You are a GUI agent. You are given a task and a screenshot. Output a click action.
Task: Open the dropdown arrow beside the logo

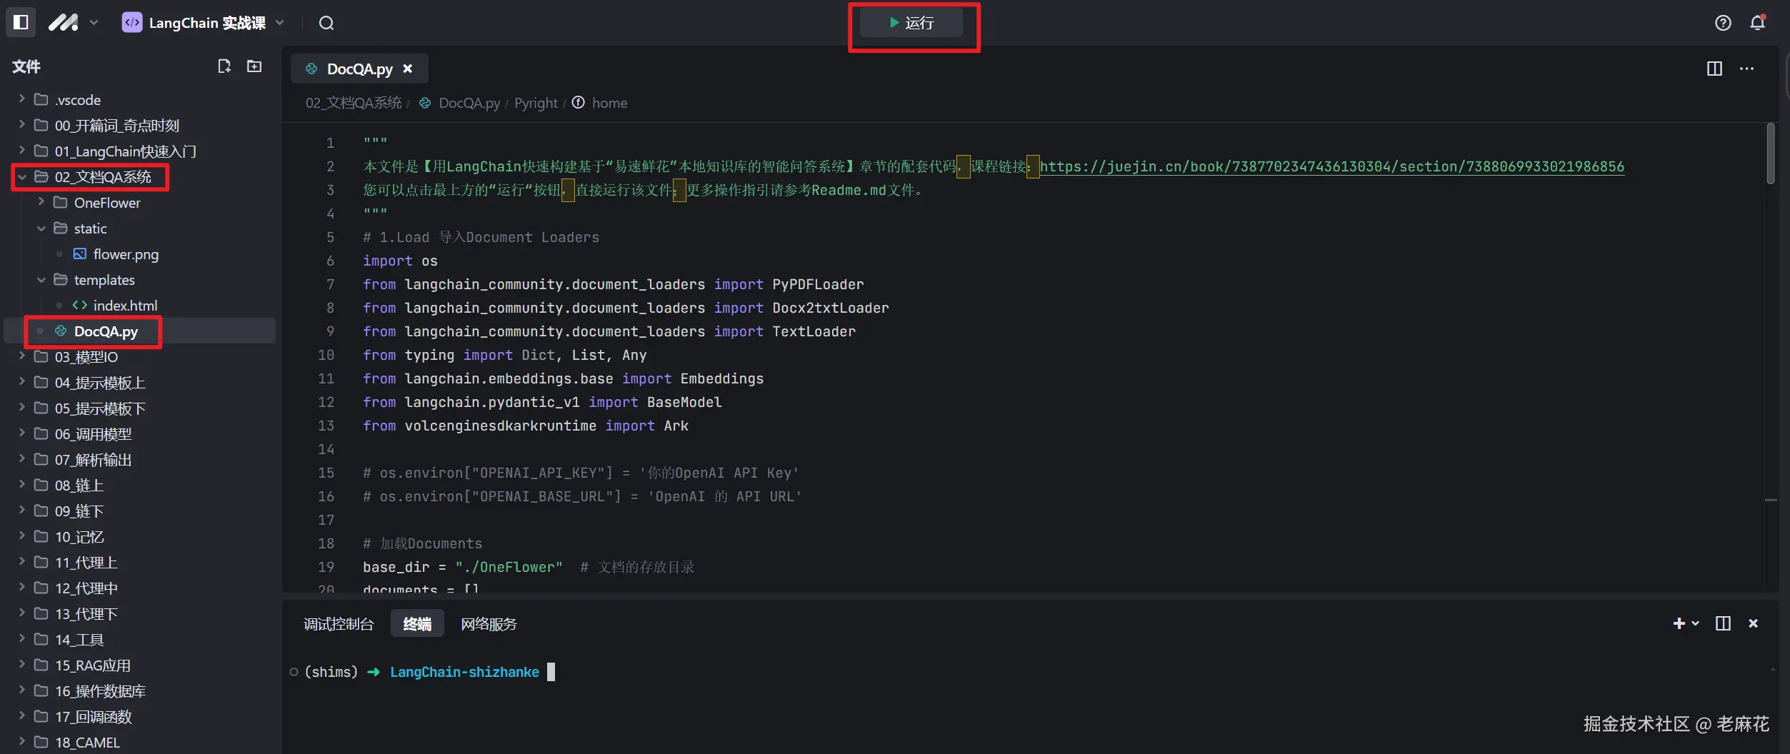tap(94, 23)
